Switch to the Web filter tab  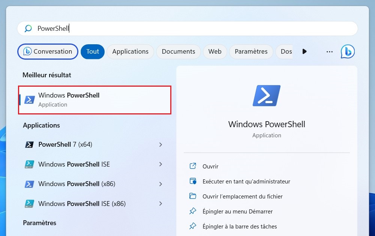tap(215, 51)
